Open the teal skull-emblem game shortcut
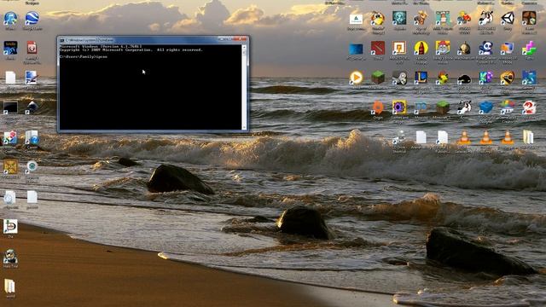Image resolution: width=546 pixels, height=307 pixels. click(399, 19)
